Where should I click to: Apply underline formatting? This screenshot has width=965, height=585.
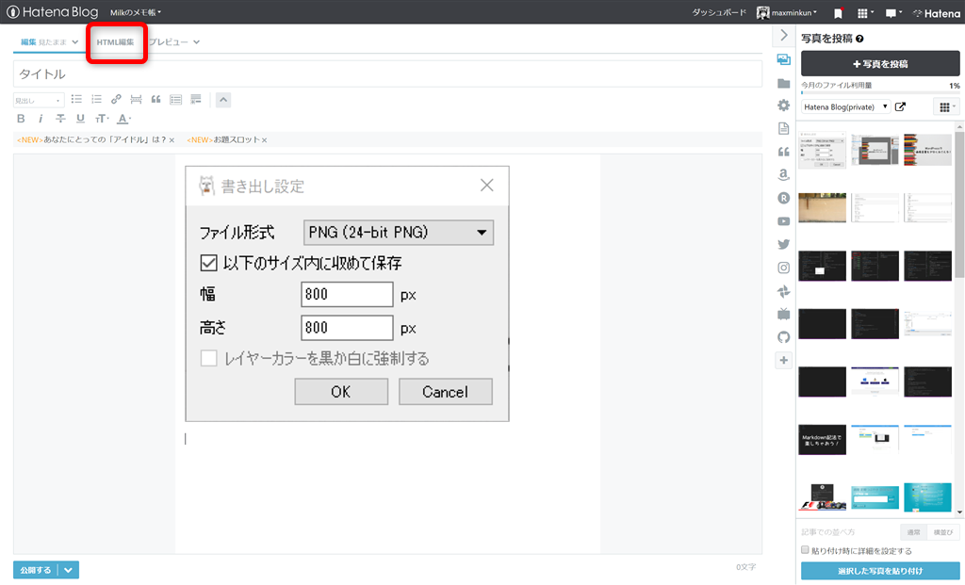coord(81,118)
